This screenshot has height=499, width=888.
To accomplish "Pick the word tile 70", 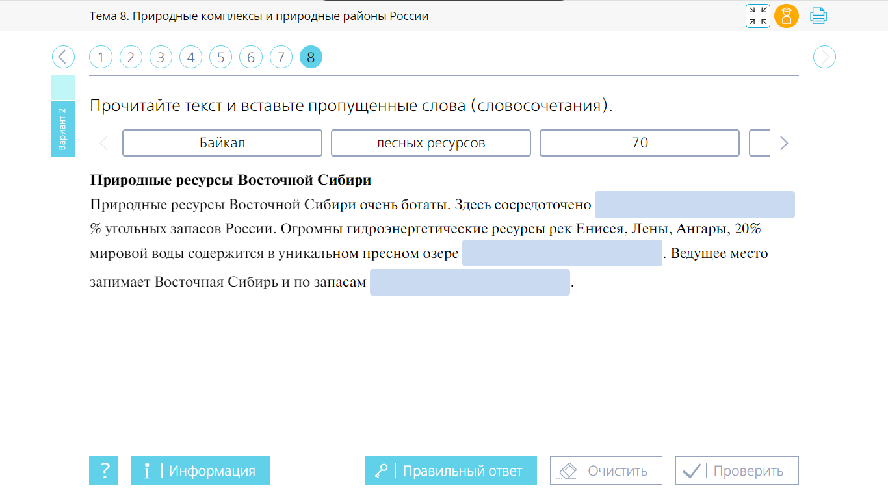I will (x=640, y=143).
